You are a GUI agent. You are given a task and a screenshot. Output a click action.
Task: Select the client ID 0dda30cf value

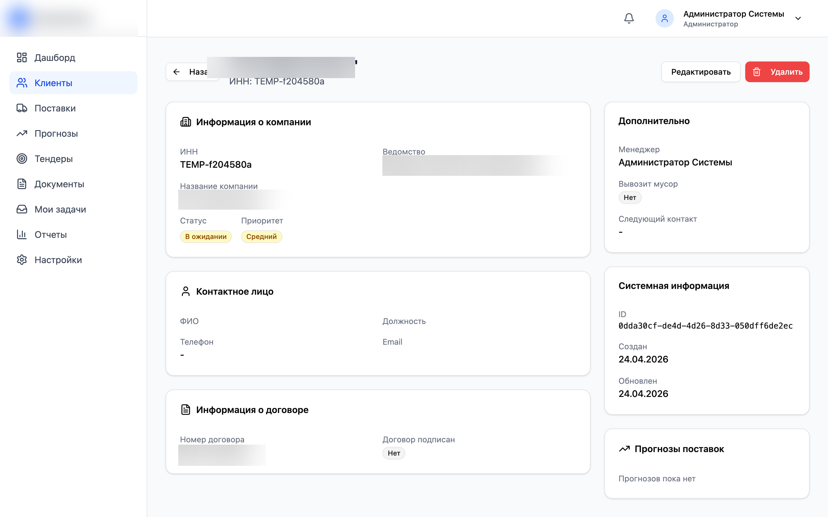(x=706, y=325)
